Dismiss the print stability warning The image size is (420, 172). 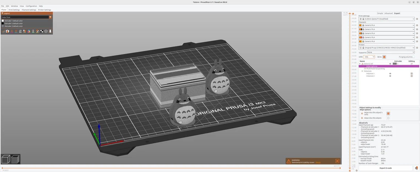click(337, 161)
